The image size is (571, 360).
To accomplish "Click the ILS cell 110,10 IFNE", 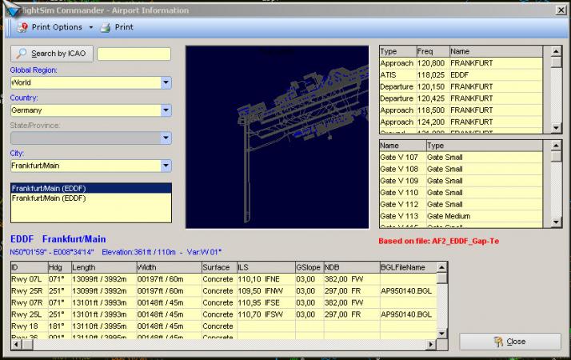I will pos(266,279).
